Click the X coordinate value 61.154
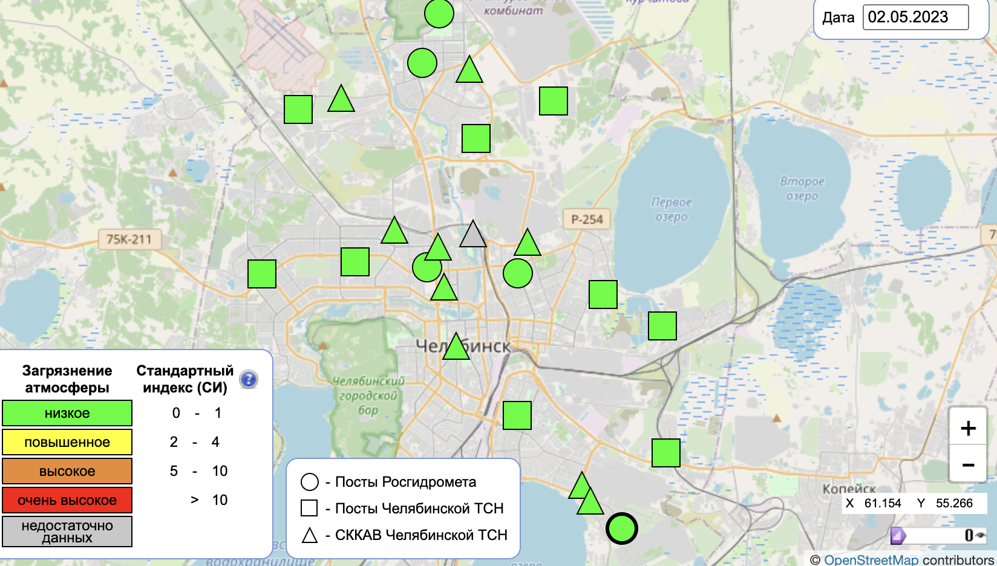Screen dimensions: 997x566 pos(883,503)
